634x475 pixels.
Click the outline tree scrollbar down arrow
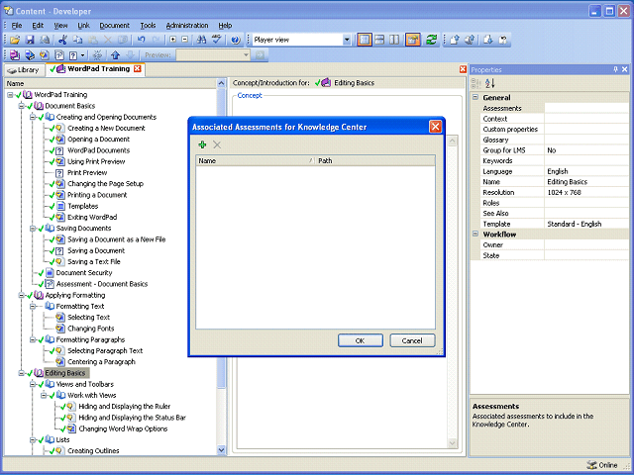point(221,450)
